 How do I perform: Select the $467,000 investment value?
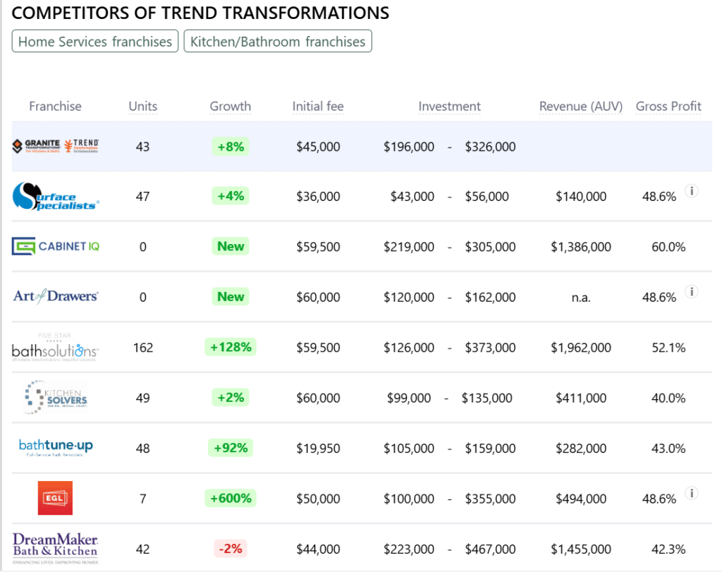click(x=491, y=549)
